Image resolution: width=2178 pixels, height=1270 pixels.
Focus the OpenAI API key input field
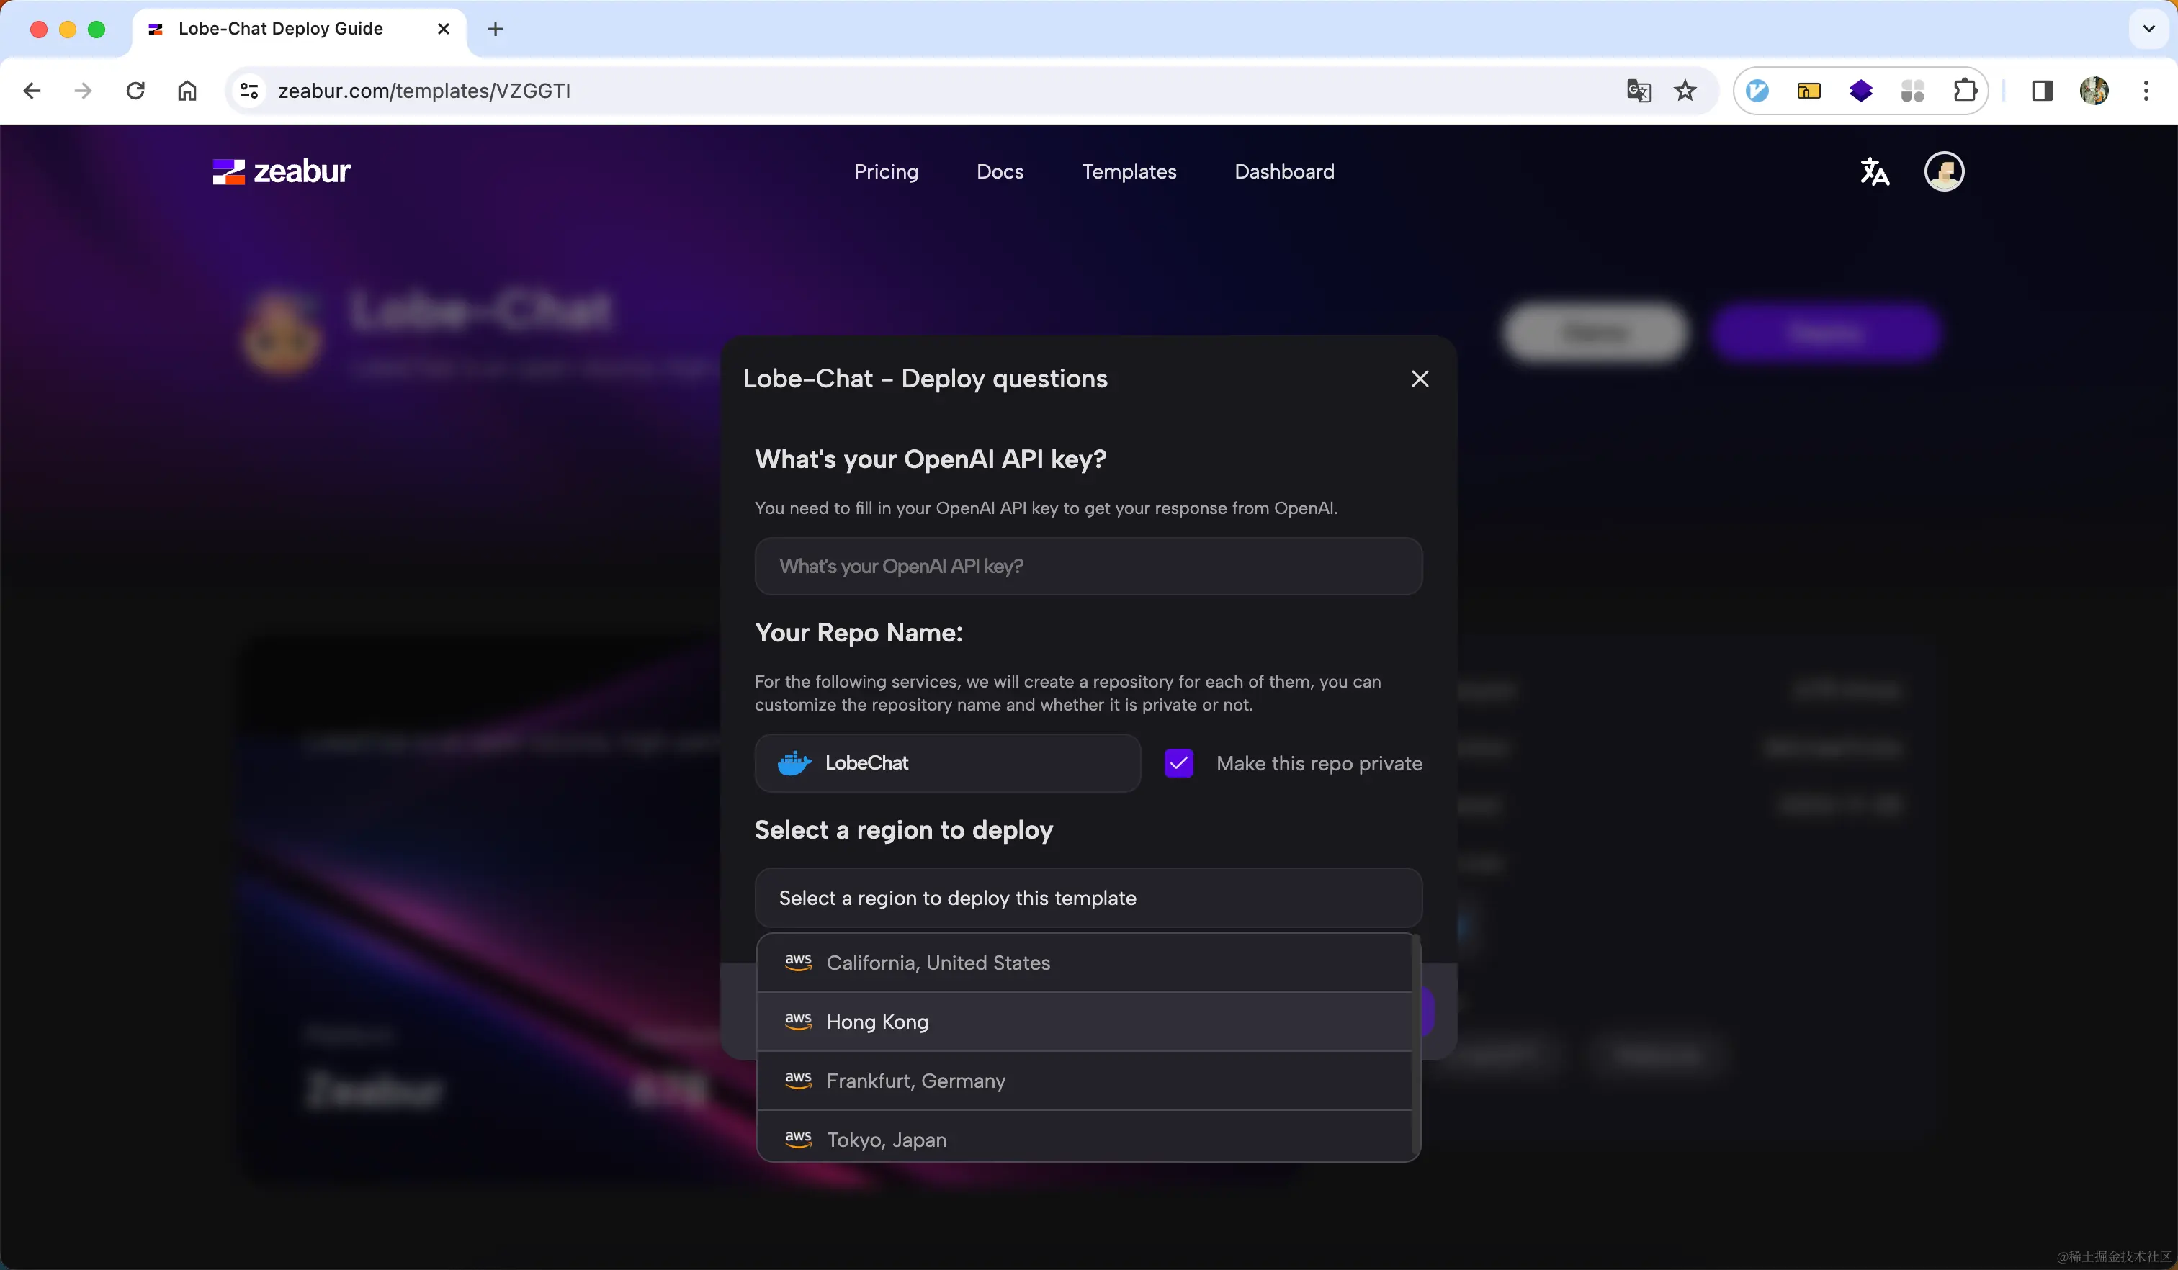[x=1088, y=566]
